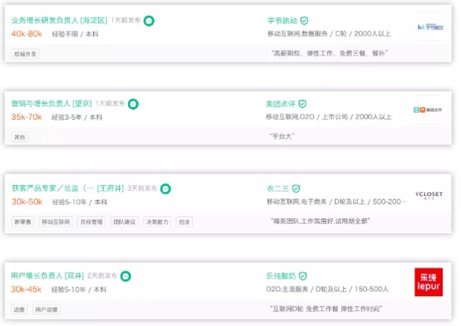Click chat icon beside 获客产品专家 listing
Viewport: 461px width, 326px height.
[165, 189]
